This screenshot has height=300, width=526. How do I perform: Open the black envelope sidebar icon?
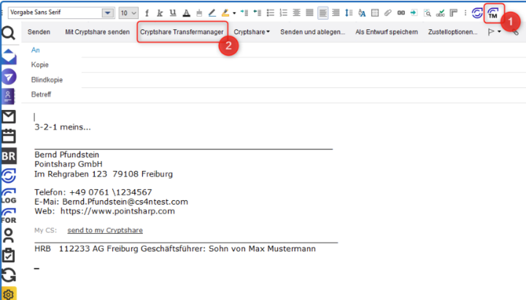click(x=9, y=117)
